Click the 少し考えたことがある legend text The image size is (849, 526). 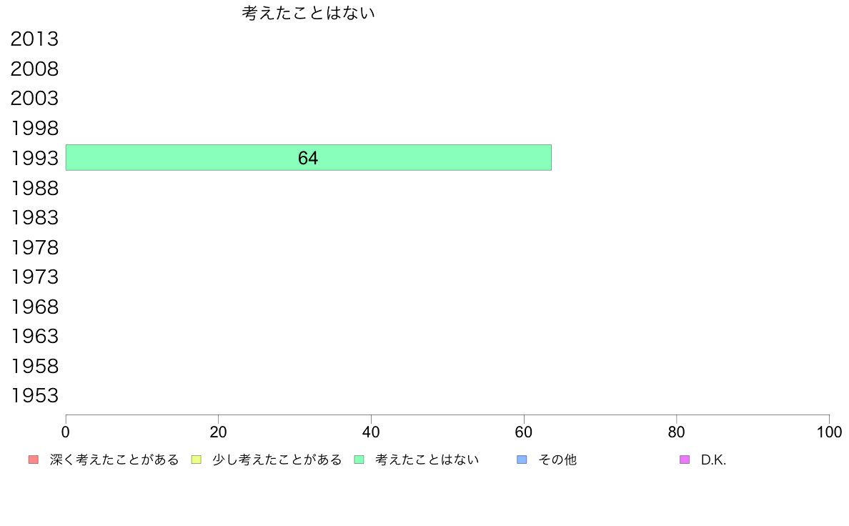coord(277,460)
